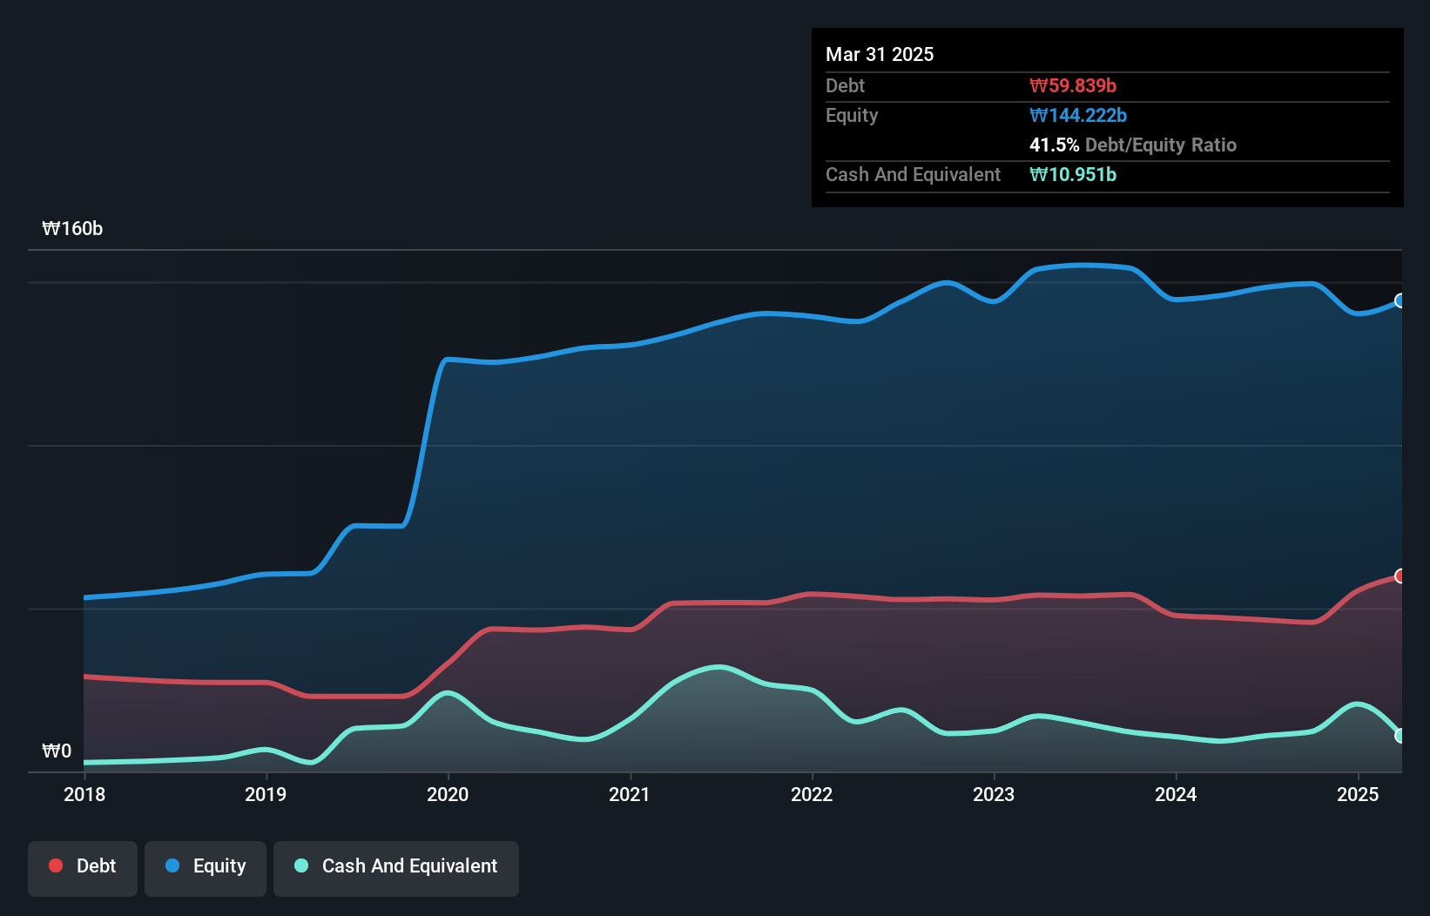Image resolution: width=1430 pixels, height=916 pixels.
Task: Select the 2019 x-axis label
Action: tap(266, 794)
